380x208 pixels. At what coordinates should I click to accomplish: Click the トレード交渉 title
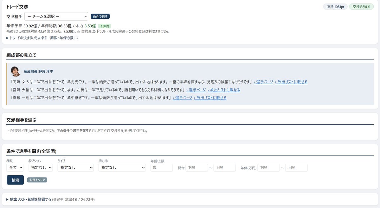point(17,7)
